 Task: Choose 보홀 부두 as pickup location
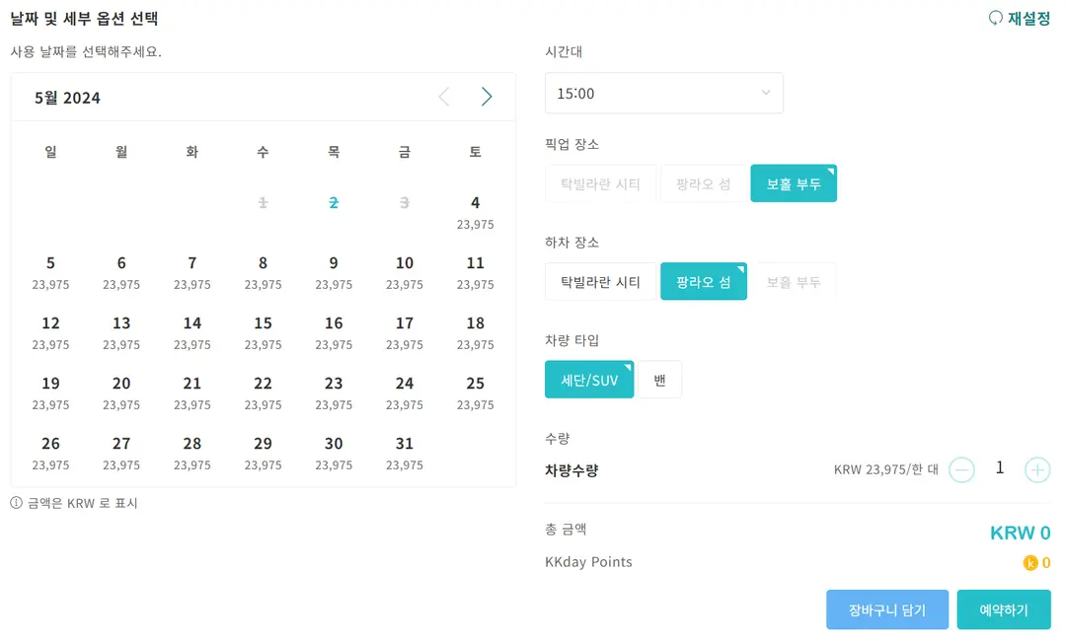point(794,183)
